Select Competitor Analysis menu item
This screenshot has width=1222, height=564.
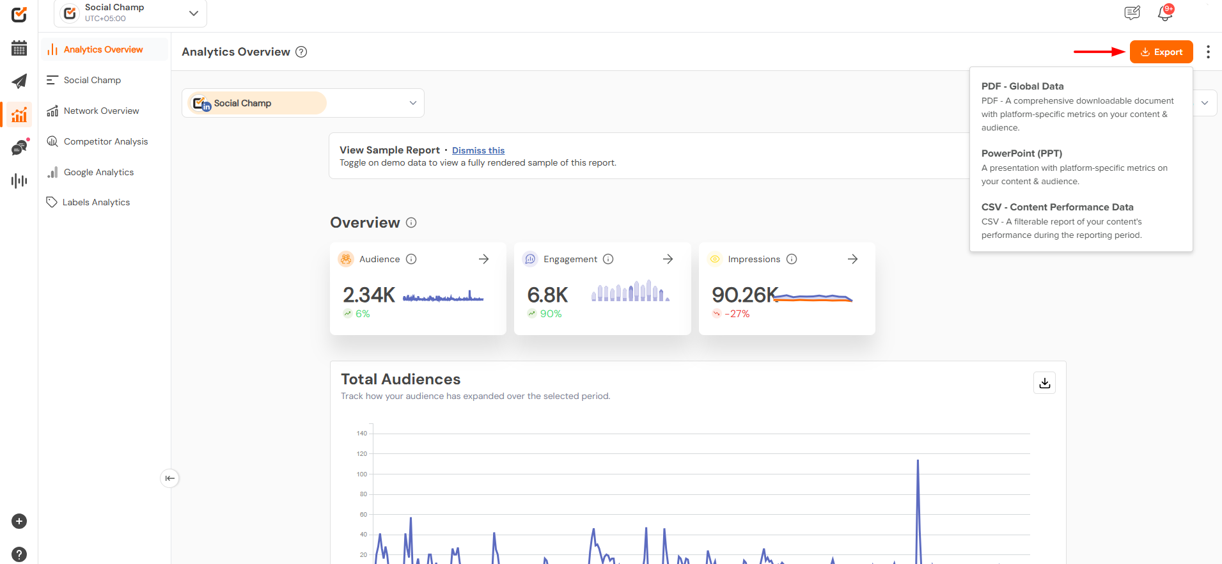(104, 141)
